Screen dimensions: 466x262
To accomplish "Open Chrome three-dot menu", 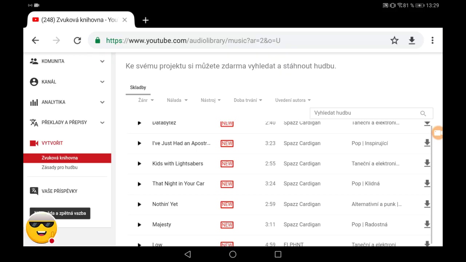I will [x=433, y=40].
